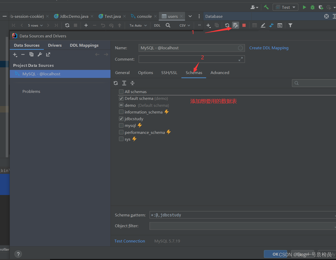Click Test Connection link
Image resolution: width=336 pixels, height=260 pixels.
pyautogui.click(x=130, y=241)
